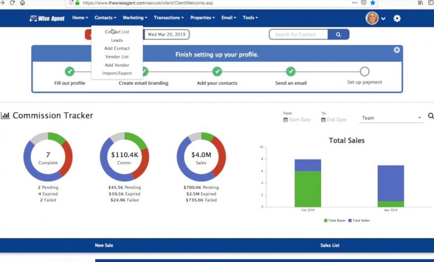Viewport: 434px width, 262px height.
Task: Click the Fill out profile label
Action: 70,83
